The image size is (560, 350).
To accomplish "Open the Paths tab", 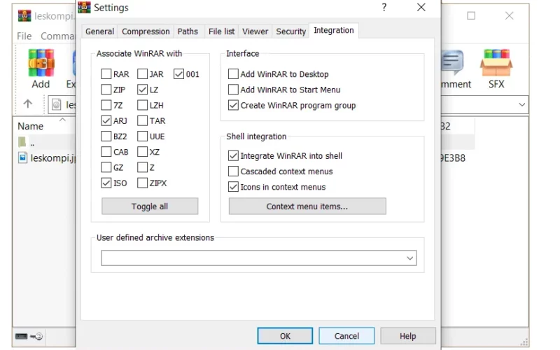I will pos(188,31).
